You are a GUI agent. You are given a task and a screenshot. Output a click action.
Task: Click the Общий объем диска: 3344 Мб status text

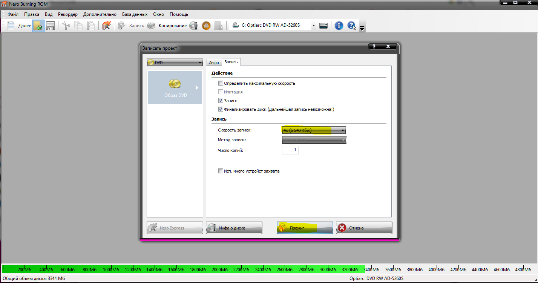[34, 278]
